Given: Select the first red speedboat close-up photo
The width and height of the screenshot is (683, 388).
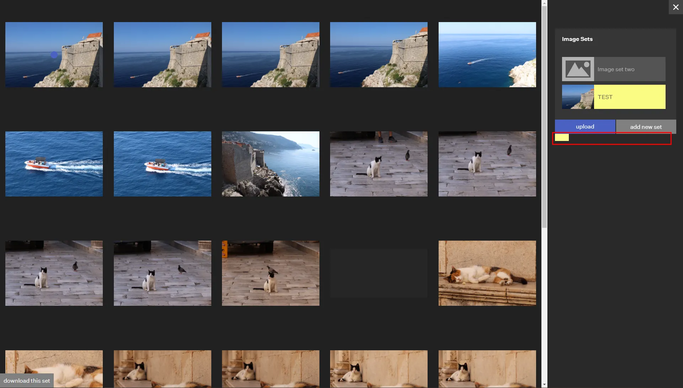Looking at the screenshot, I should click(x=54, y=164).
